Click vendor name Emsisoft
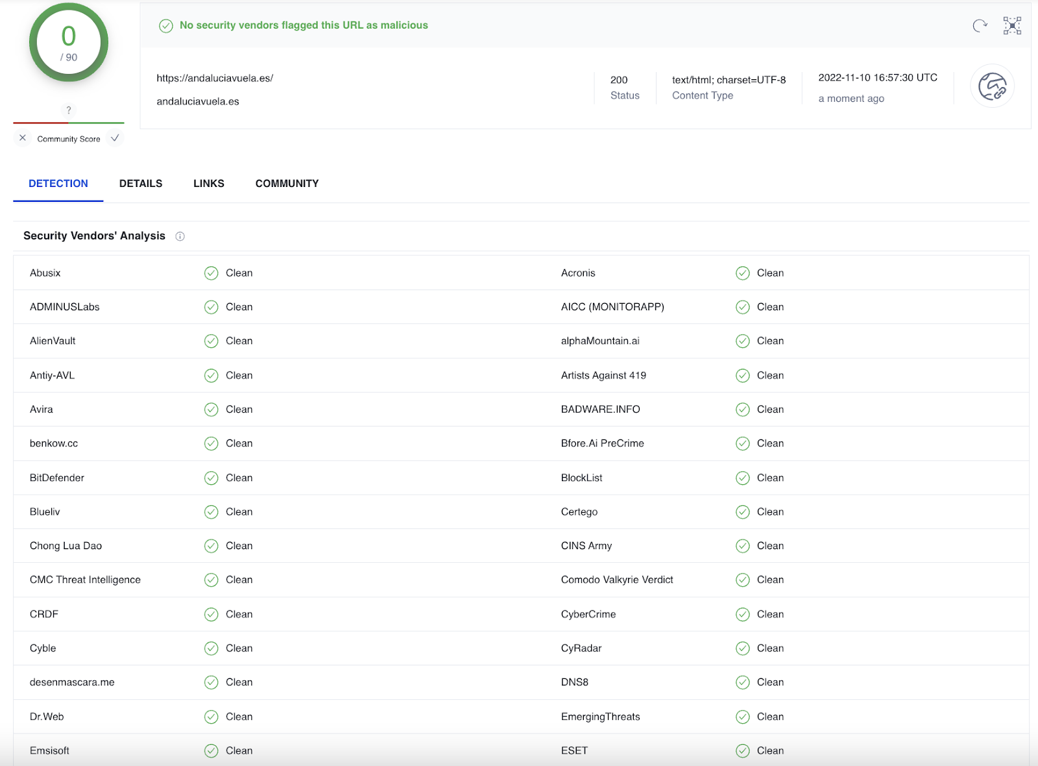This screenshot has width=1038, height=766. [49, 750]
